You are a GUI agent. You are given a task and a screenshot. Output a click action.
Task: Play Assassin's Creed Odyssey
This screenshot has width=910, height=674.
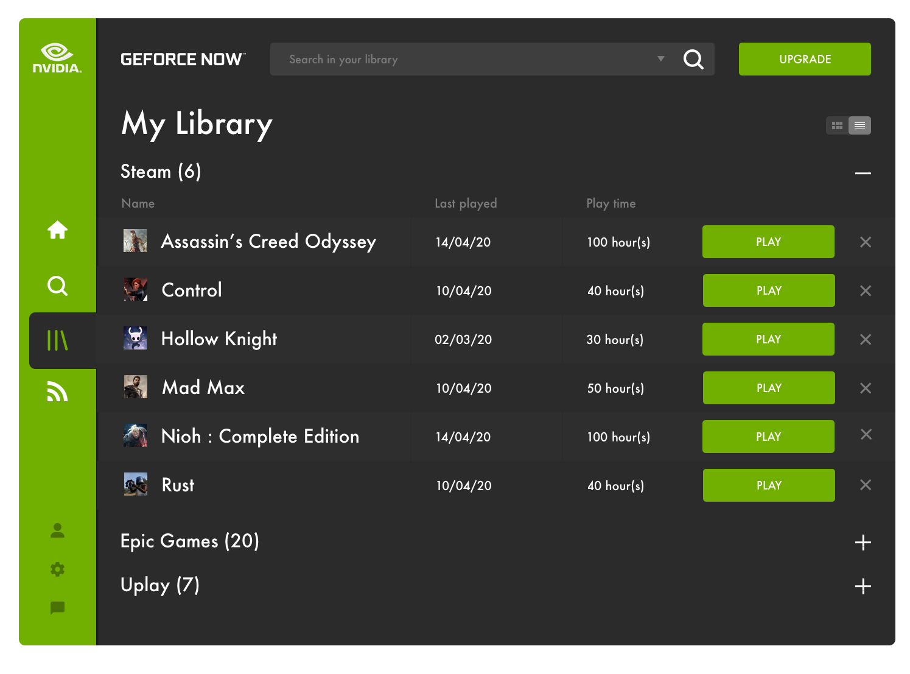pos(768,242)
